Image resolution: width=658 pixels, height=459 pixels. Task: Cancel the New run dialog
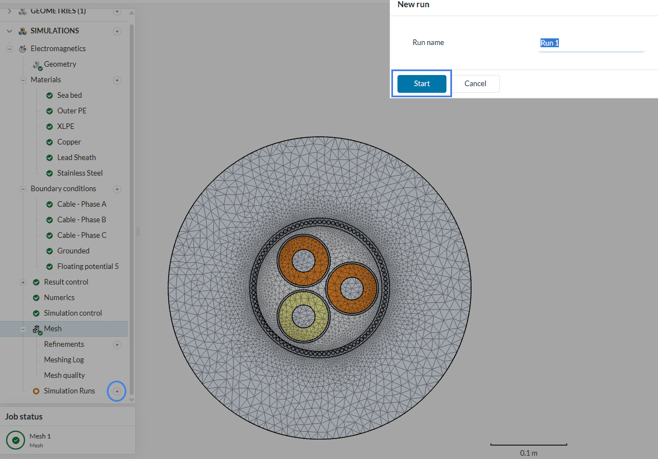point(475,84)
